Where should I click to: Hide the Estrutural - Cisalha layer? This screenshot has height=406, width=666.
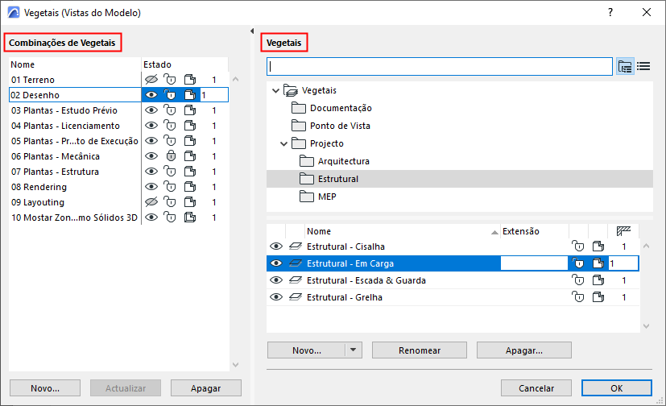[x=276, y=246]
